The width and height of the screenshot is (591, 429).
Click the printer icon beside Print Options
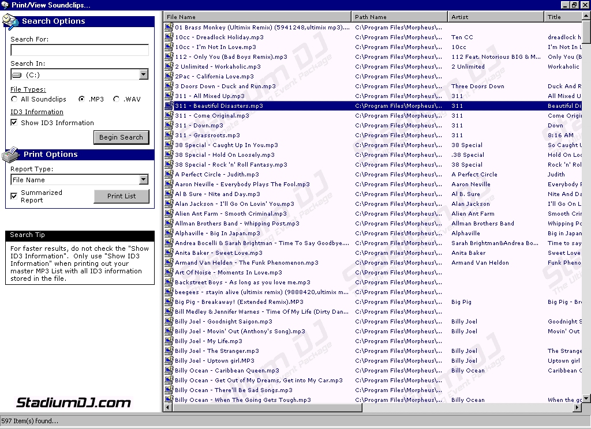coord(10,154)
